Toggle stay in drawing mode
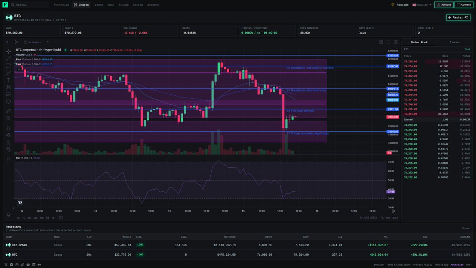The image size is (476, 268). 8,135
